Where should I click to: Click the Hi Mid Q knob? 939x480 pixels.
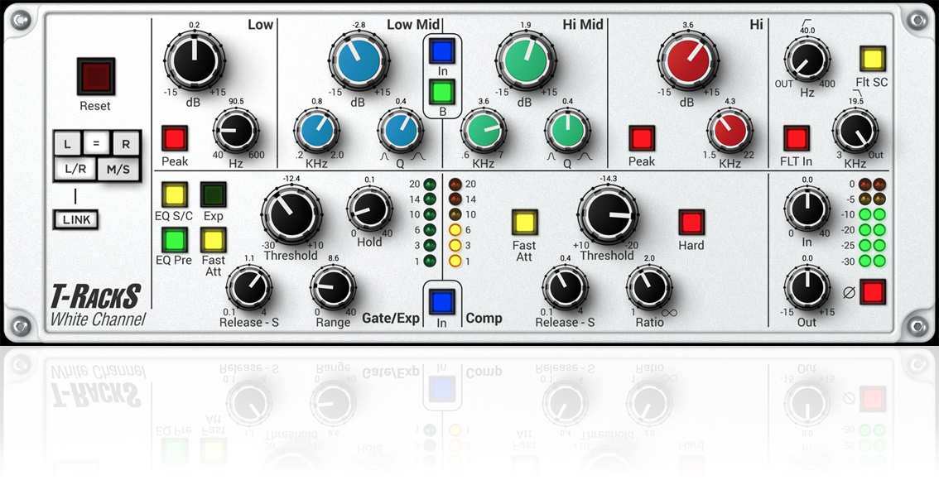567,131
